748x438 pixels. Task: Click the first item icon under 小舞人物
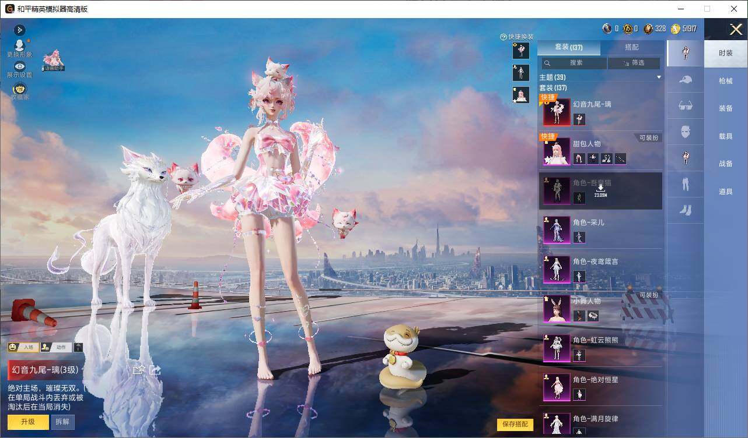click(579, 316)
